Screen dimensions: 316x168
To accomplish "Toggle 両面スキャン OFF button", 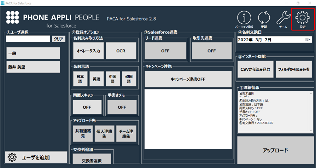I will (87, 107).
